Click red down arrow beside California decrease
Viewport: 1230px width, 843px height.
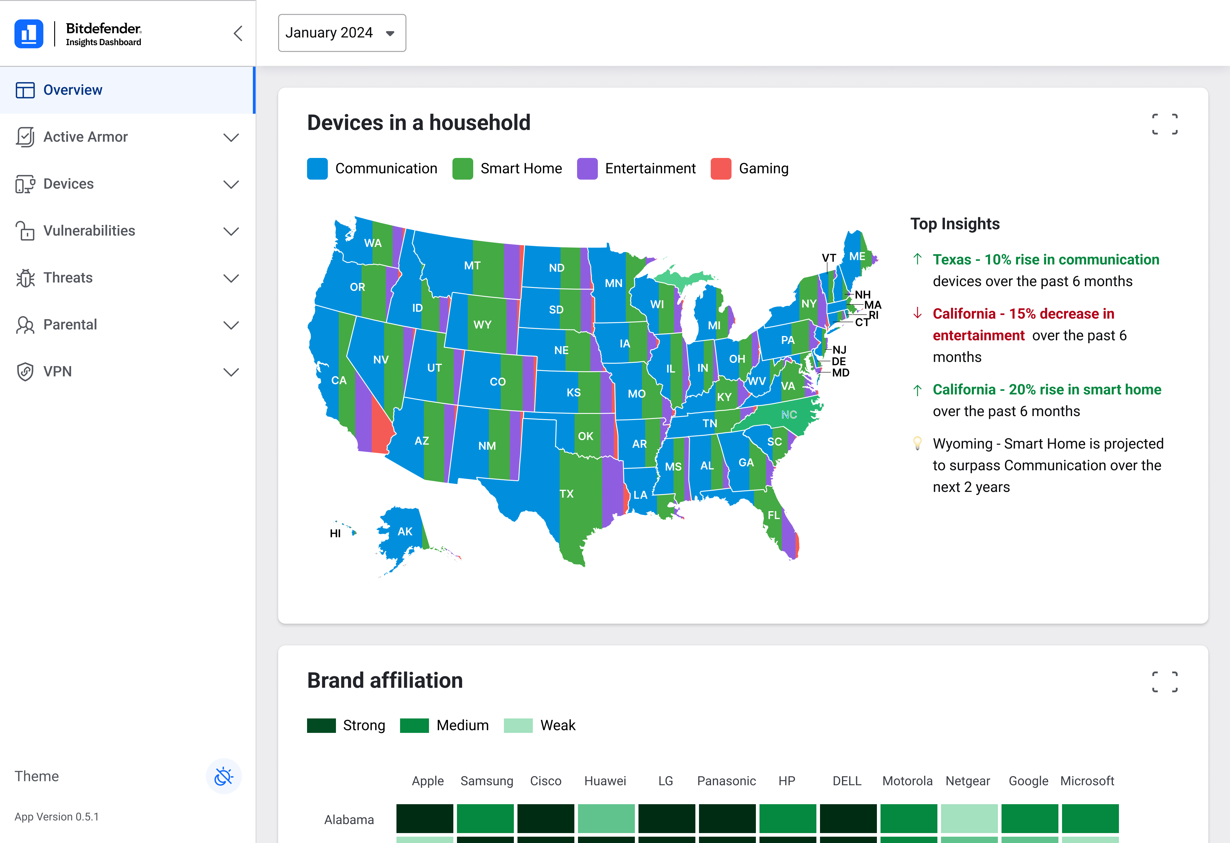coord(918,313)
